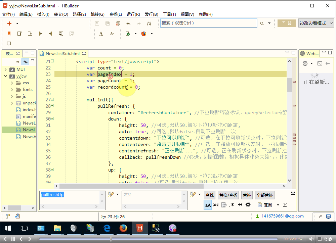Open the Firefox icon in Windows taskbar
Image resolution: width=336 pixels, height=243 pixels.
pos(123,228)
